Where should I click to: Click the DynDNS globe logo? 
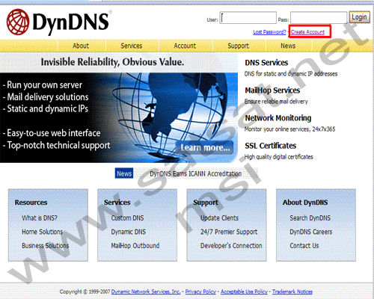pyautogui.click(x=18, y=22)
